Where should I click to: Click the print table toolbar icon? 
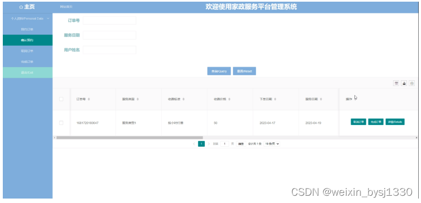412,83
